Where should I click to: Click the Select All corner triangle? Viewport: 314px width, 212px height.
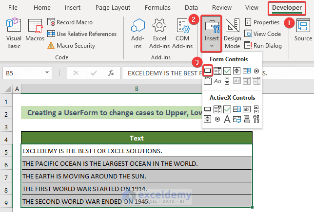click(x=8, y=89)
